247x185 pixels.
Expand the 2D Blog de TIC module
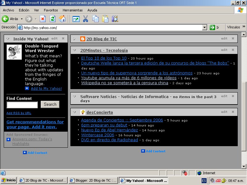tap(74, 39)
